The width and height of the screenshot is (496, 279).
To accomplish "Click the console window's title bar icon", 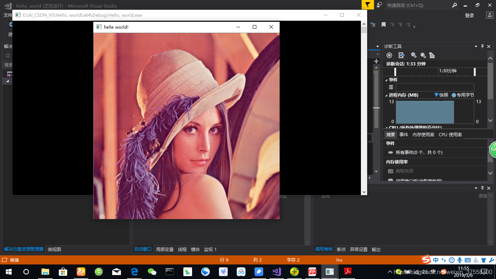I will pyautogui.click(x=18, y=15).
